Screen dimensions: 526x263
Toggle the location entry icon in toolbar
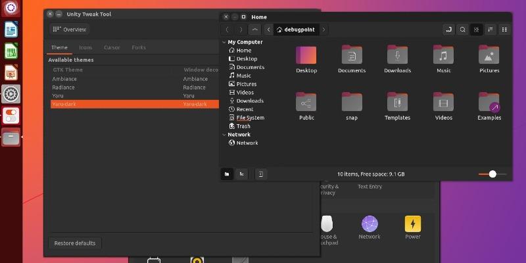[x=448, y=30]
